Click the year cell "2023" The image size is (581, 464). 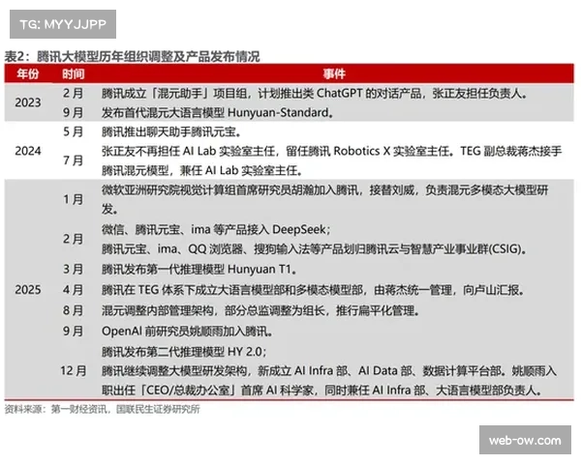[x=28, y=102]
